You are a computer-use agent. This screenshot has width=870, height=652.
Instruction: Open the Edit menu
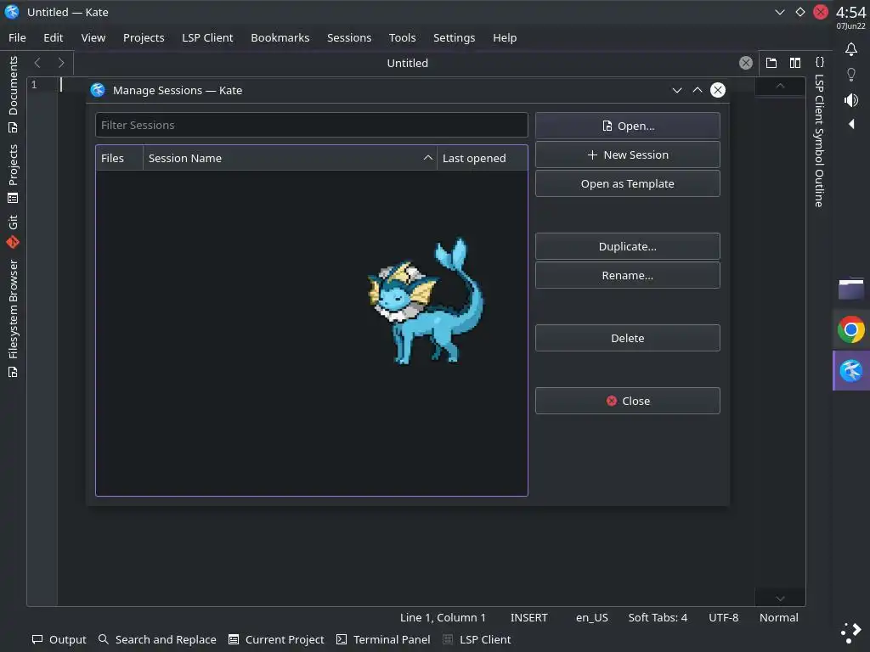54,37
